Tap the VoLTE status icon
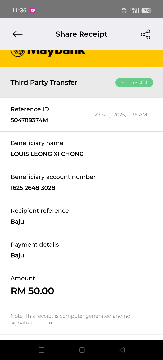 pos(124,10)
